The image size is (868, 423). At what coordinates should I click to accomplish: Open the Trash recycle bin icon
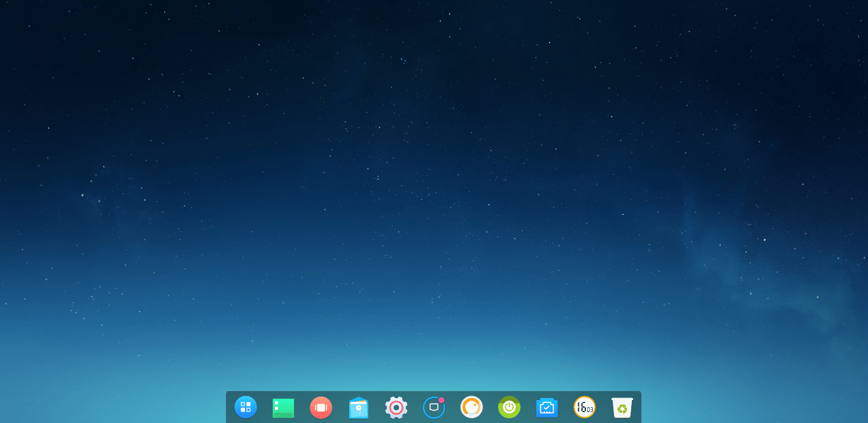622,407
